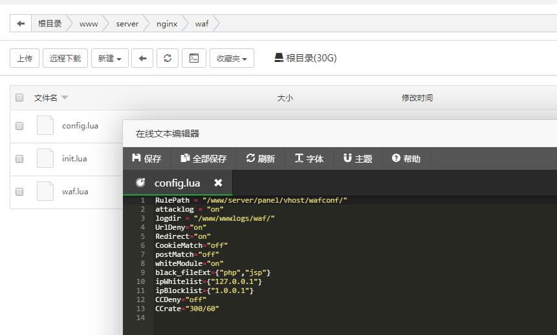Toggle the select-all files checkbox
The height and width of the screenshot is (335, 557).
19,97
